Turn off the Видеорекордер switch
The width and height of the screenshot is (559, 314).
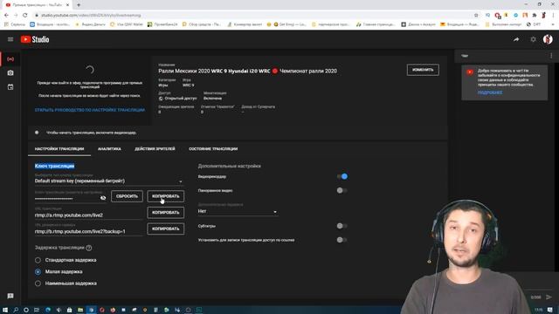(x=342, y=176)
